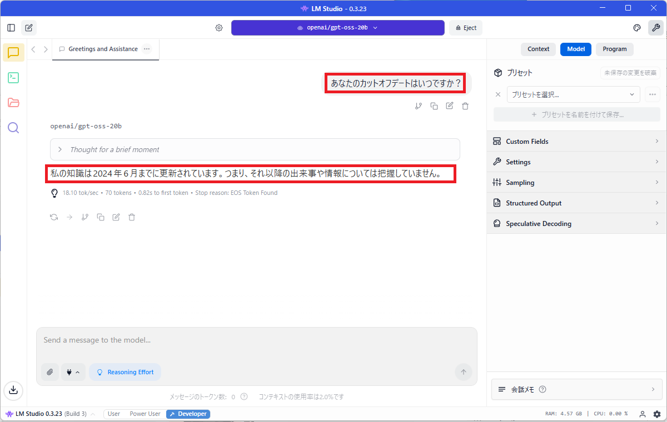Viewport: 667px width, 422px height.
Task: Open model settings gear beside model selector
Action: pos(219,28)
